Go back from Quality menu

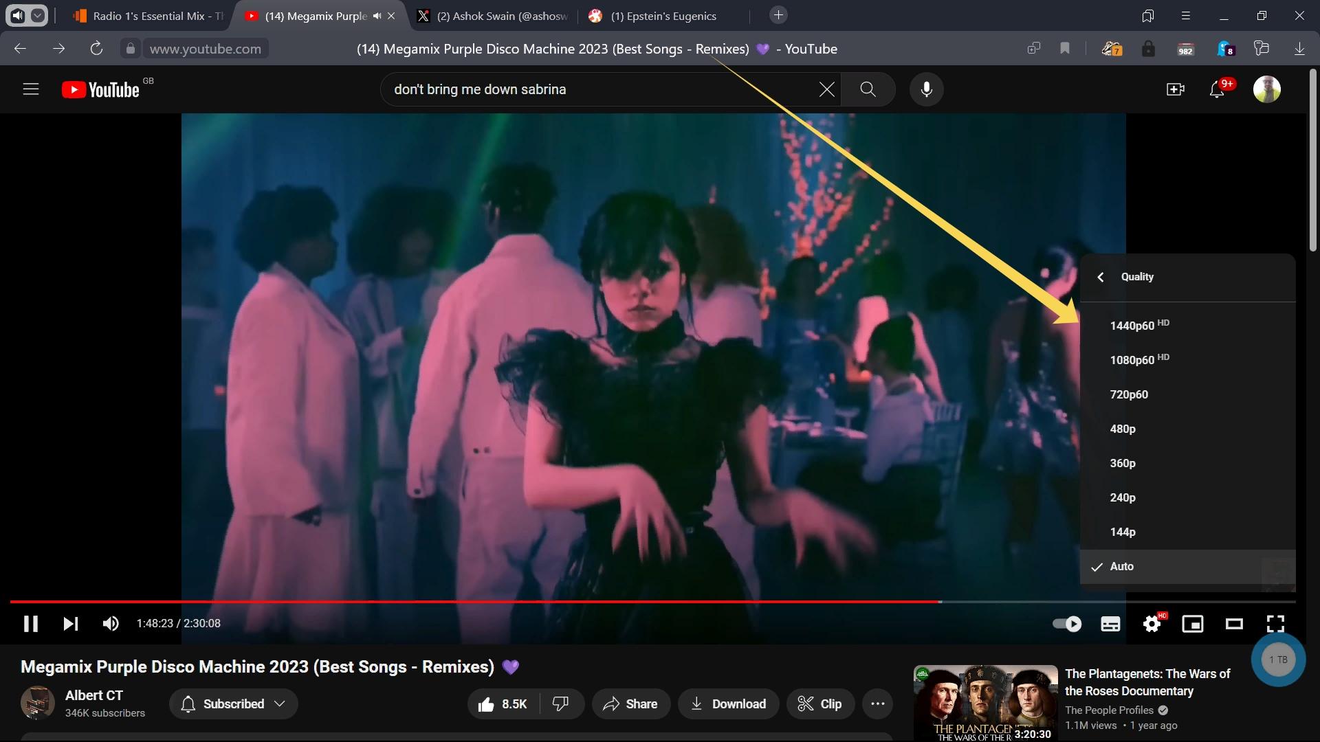(1101, 277)
